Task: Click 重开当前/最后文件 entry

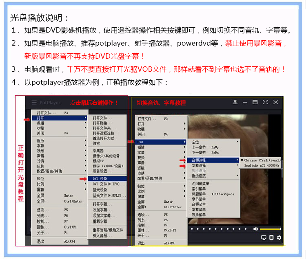Action: coord(107,230)
